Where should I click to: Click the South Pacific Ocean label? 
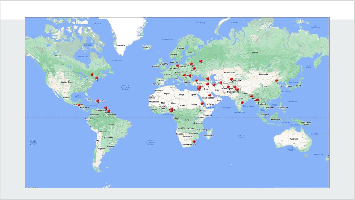33,143
